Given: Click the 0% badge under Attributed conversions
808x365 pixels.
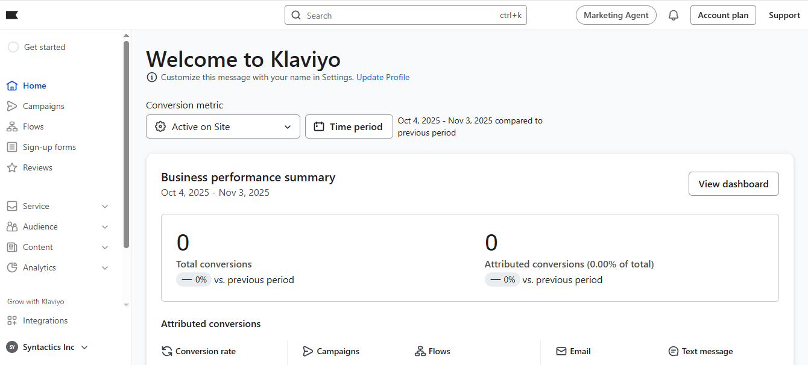Looking at the screenshot, I should [502, 279].
